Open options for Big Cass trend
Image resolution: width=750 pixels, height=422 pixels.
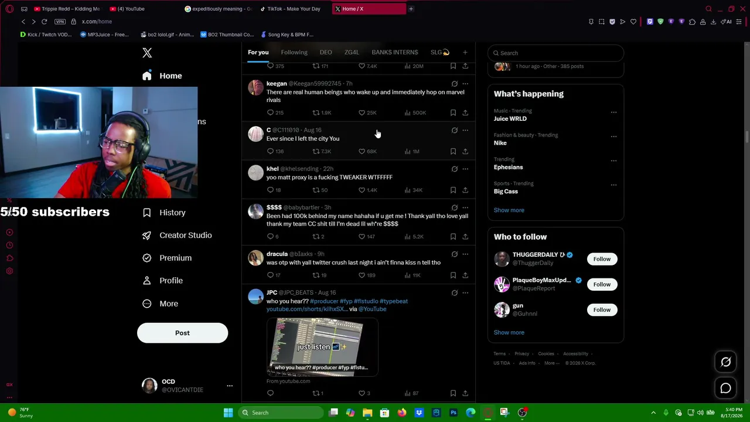point(613,185)
